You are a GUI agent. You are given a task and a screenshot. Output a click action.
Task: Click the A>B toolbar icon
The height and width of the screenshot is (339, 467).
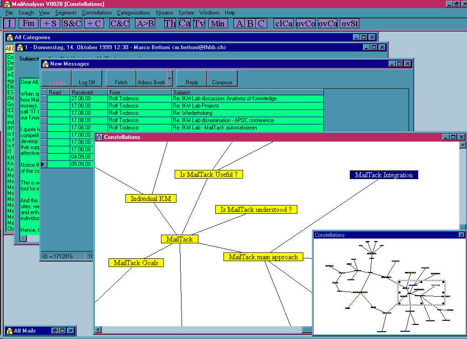click(x=145, y=24)
